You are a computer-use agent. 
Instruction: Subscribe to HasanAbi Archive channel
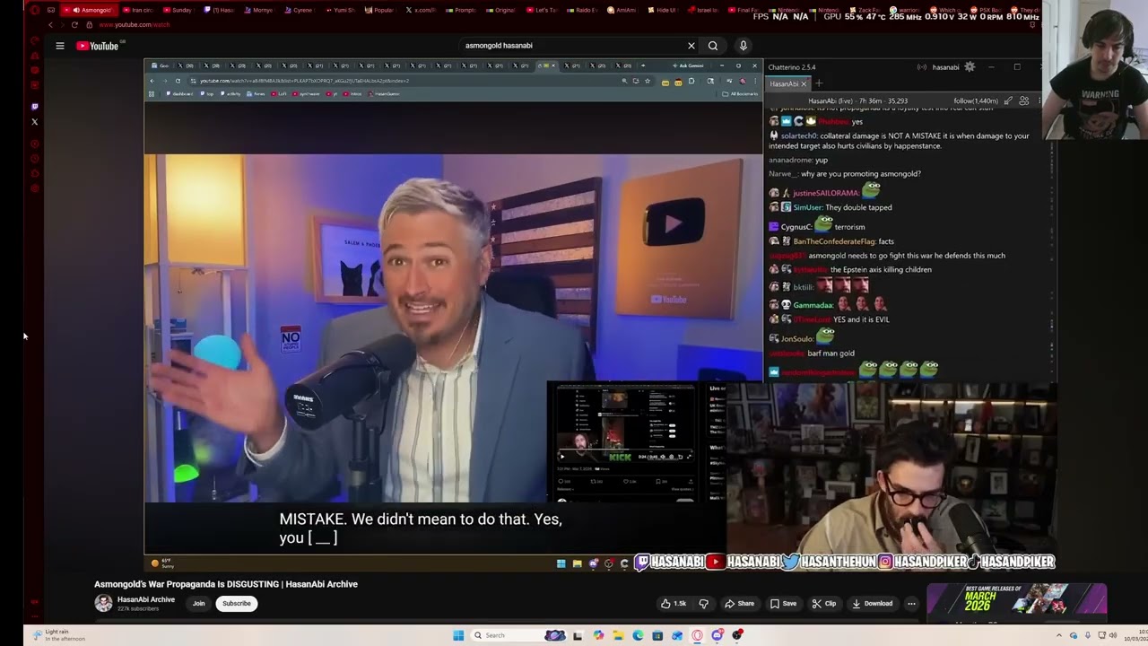pos(237,604)
